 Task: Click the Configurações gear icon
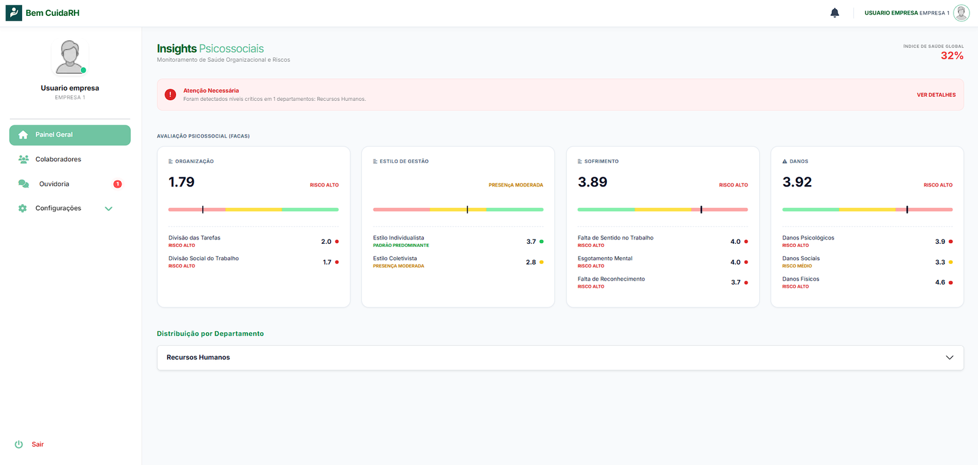coord(23,208)
